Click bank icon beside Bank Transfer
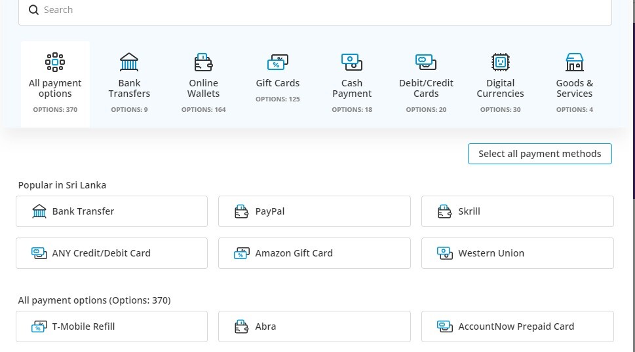This screenshot has height=352, width=635. pyautogui.click(x=39, y=211)
